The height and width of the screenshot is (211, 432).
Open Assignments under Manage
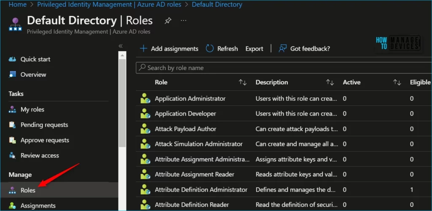pyautogui.click(x=38, y=206)
